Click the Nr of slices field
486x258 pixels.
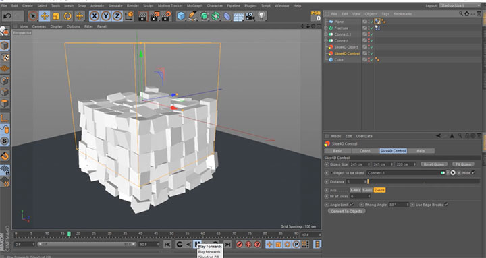coord(360,197)
